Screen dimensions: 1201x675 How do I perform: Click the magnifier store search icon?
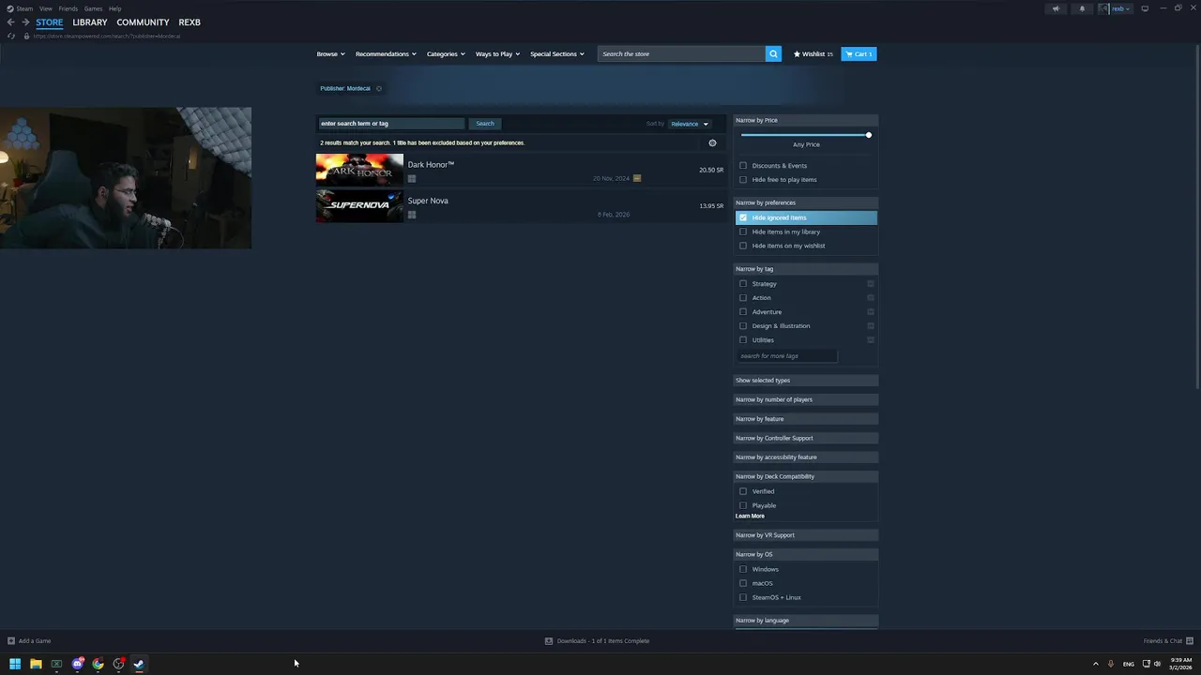773,53
